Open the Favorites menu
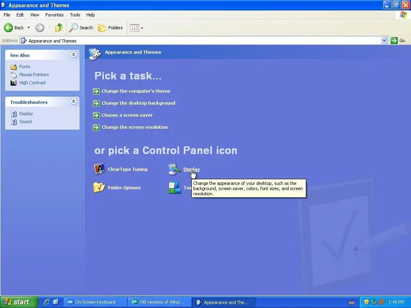Image resolution: width=411 pixels, height=308 pixels. tap(55, 15)
